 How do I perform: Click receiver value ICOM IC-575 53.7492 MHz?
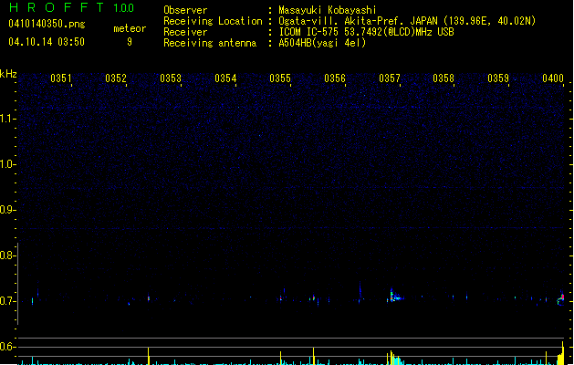pyautogui.click(x=366, y=32)
